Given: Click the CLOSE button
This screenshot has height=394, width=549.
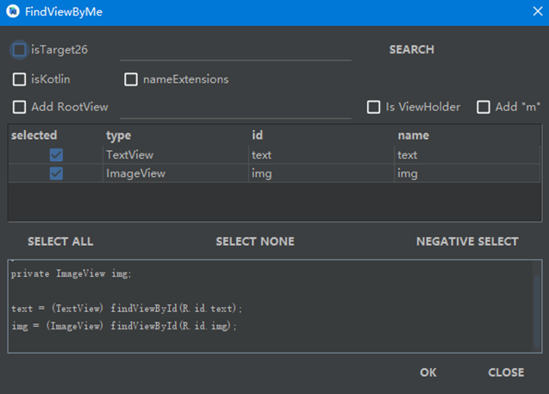Looking at the screenshot, I should [x=506, y=372].
